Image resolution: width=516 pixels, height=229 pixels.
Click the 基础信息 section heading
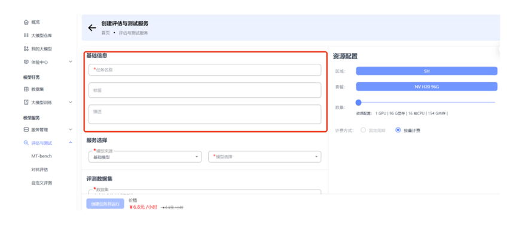tap(97, 55)
